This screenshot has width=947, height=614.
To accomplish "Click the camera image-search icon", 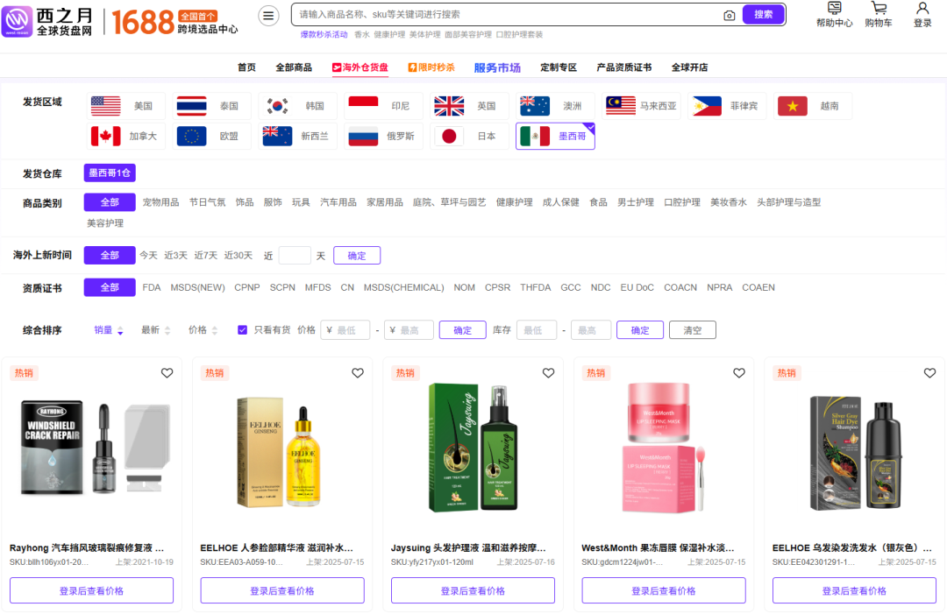I will (729, 15).
